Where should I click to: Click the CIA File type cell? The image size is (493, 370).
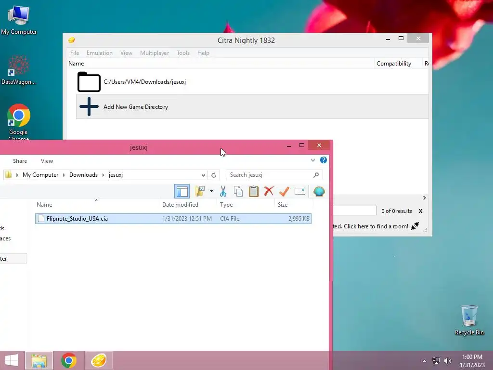pos(230,219)
